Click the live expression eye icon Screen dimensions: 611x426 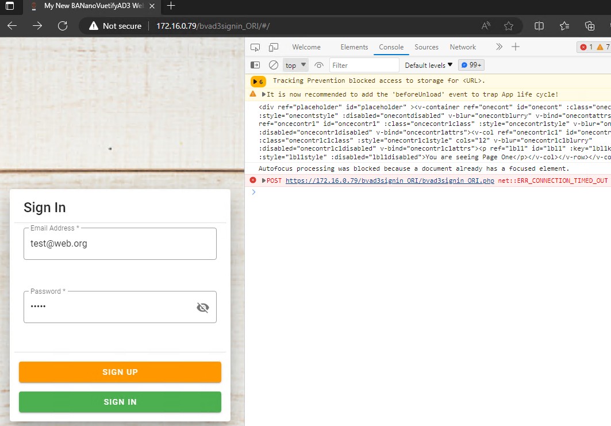pos(319,65)
